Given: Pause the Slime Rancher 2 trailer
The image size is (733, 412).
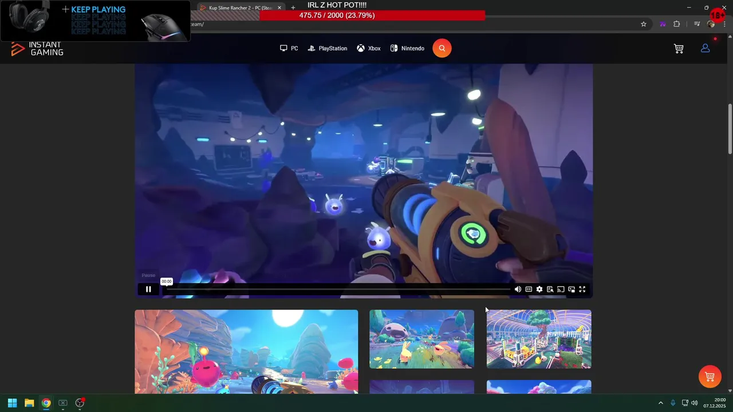Looking at the screenshot, I should [x=148, y=289].
